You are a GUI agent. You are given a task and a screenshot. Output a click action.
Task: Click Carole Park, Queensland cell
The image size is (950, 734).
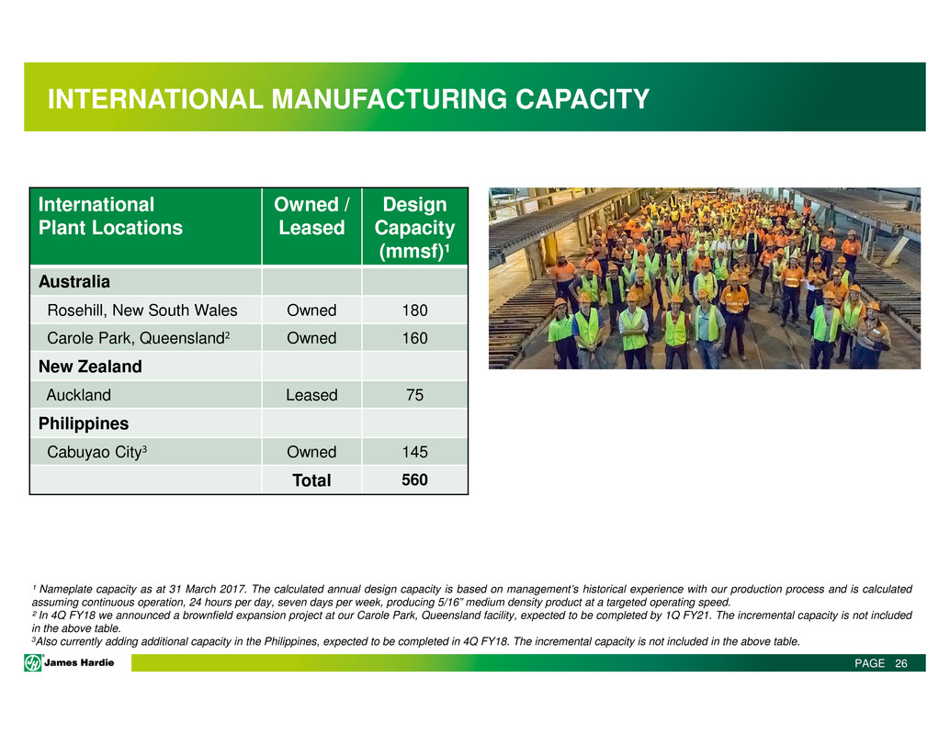[138, 338]
